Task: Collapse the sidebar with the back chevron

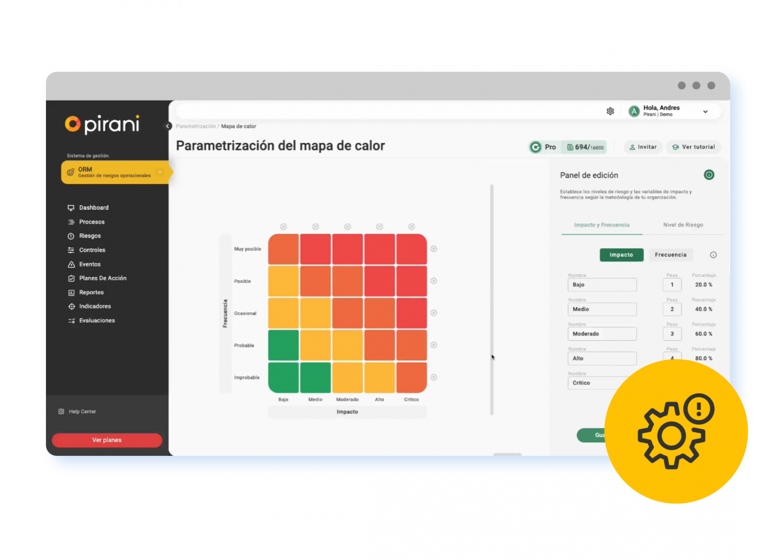Action: [x=168, y=126]
